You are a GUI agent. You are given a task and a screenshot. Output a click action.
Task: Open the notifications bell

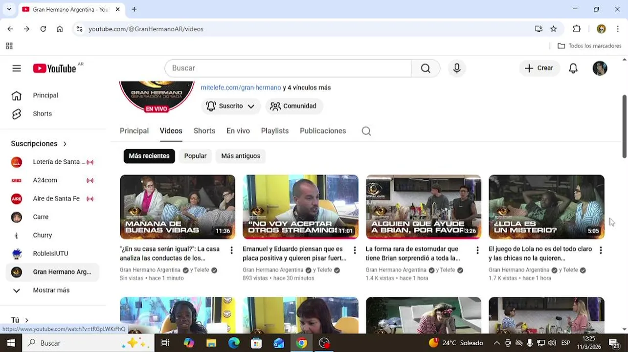[x=573, y=68]
